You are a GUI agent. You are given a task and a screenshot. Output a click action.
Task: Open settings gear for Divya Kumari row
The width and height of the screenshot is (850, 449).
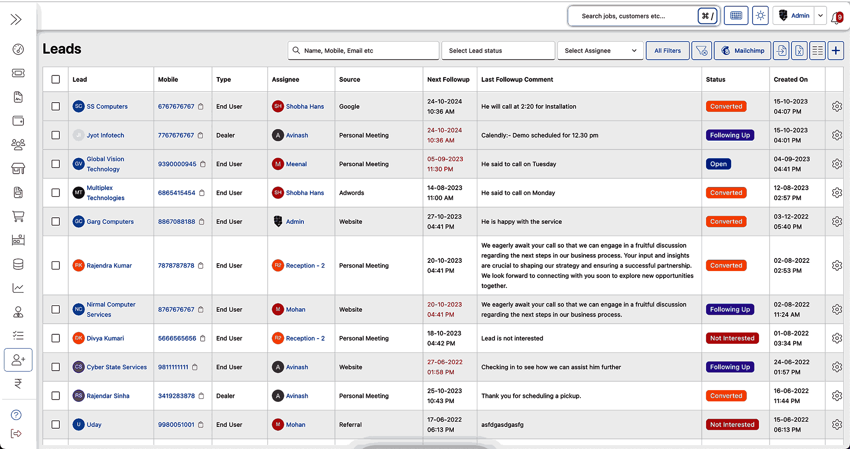point(837,338)
